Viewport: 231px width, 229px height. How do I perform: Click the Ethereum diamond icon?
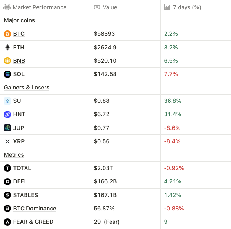pos(7,47)
